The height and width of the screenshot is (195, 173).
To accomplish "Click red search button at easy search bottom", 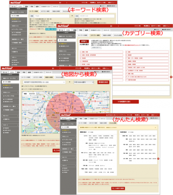I will click(x=118, y=188).
